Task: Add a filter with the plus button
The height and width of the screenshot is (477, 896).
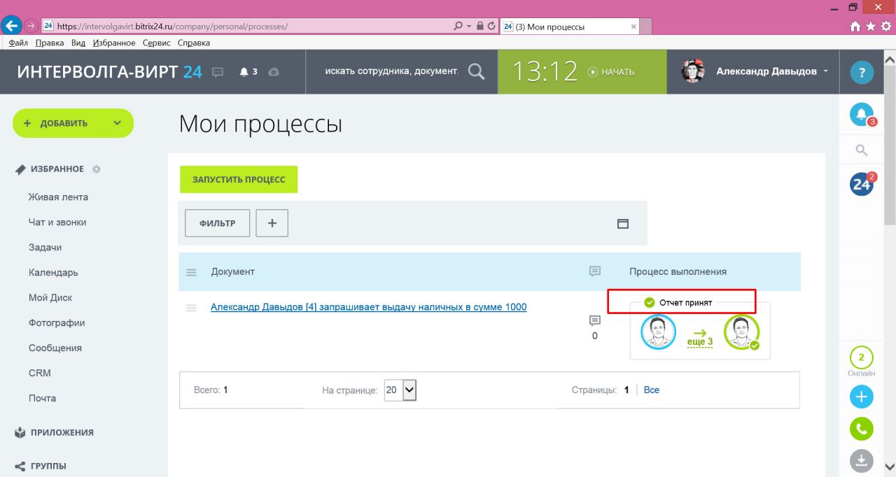Action: pyautogui.click(x=272, y=223)
